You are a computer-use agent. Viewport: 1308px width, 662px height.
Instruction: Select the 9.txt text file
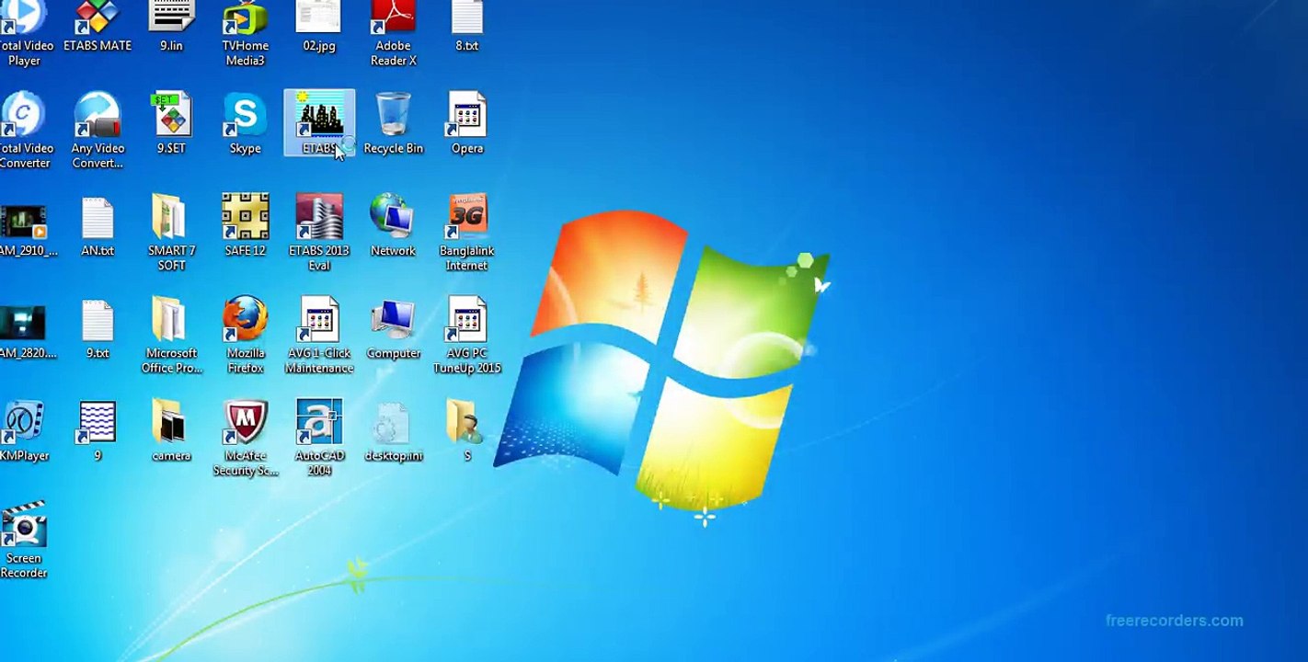point(98,328)
